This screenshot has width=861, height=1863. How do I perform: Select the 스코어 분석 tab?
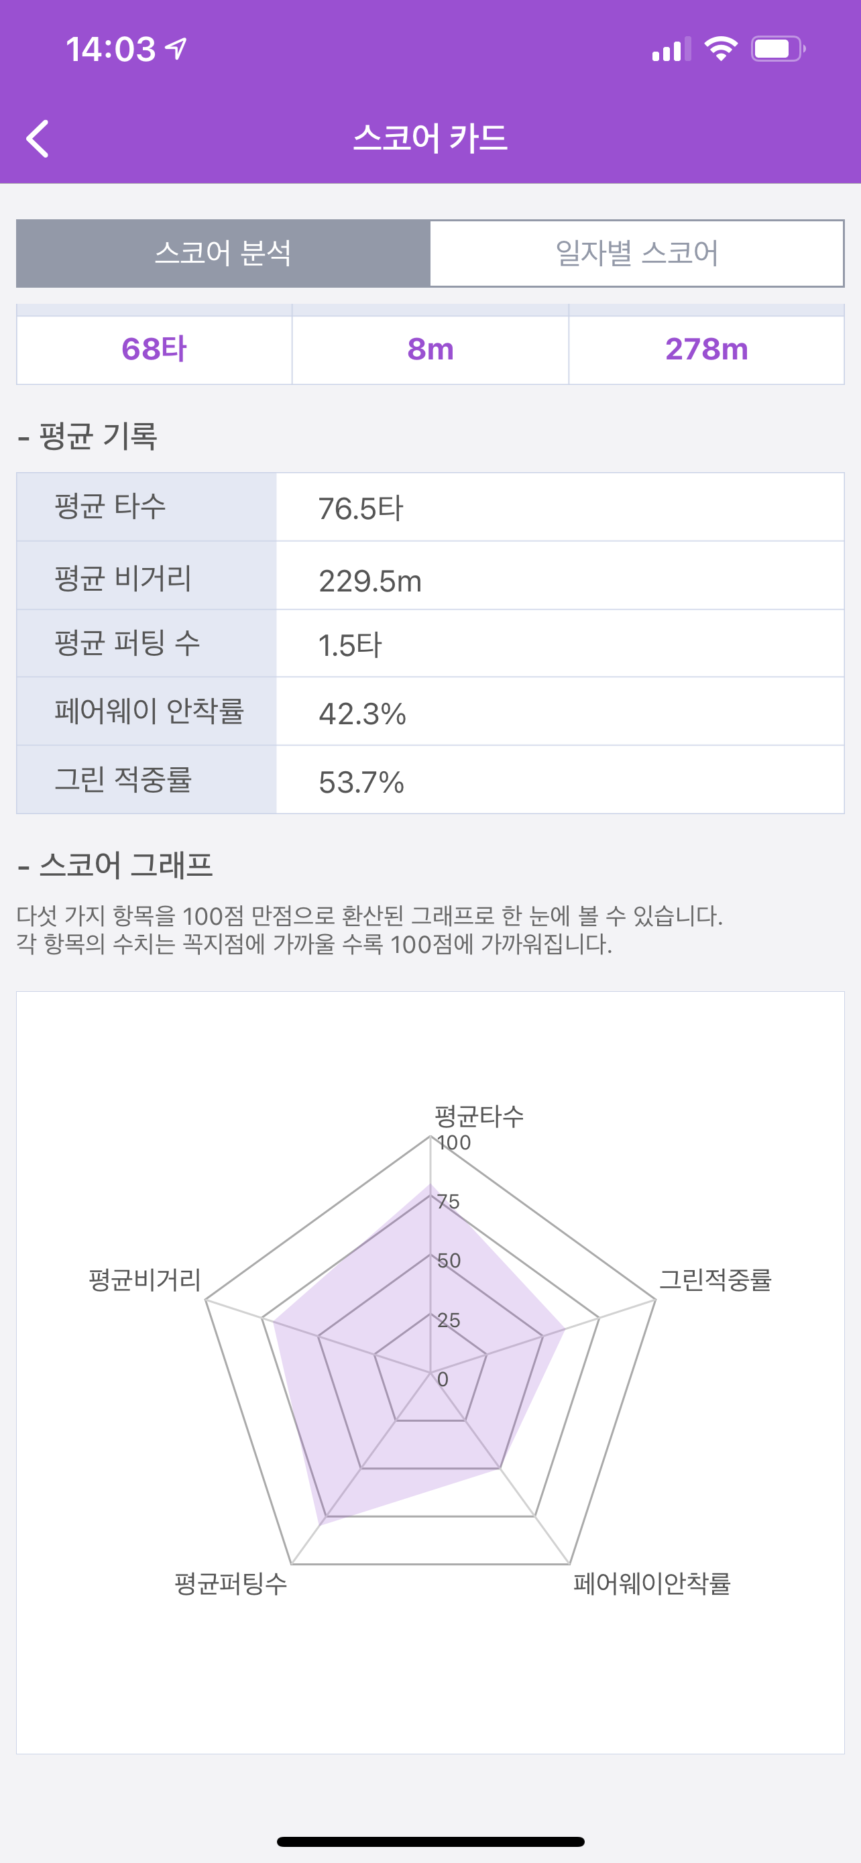223,253
